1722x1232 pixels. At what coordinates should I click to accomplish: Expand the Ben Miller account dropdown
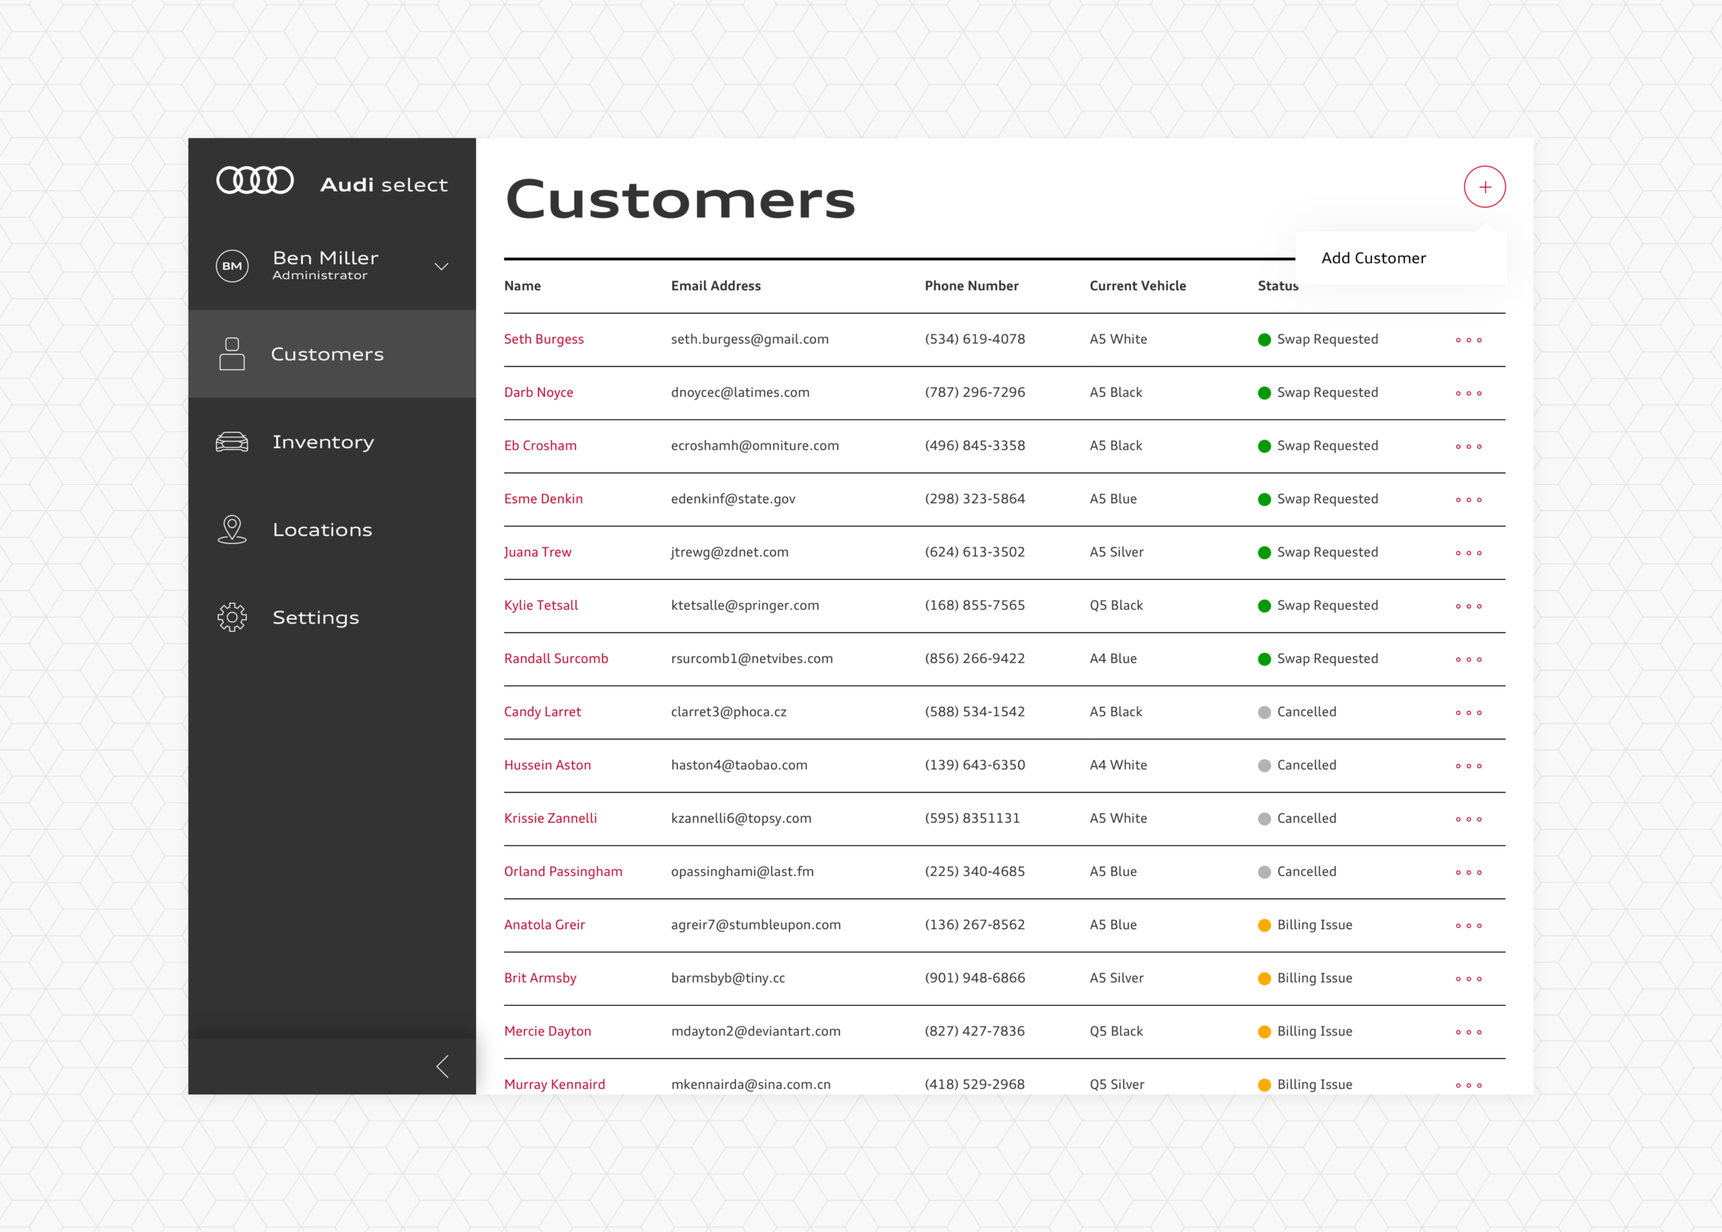click(x=442, y=267)
